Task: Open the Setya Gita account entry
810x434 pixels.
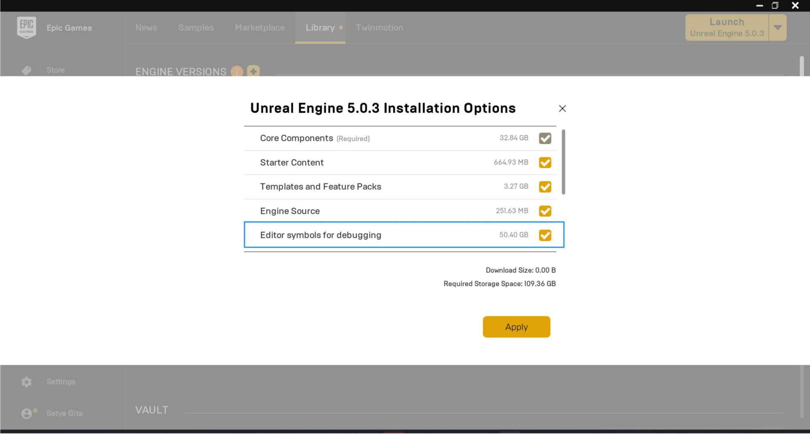Action: [x=64, y=413]
